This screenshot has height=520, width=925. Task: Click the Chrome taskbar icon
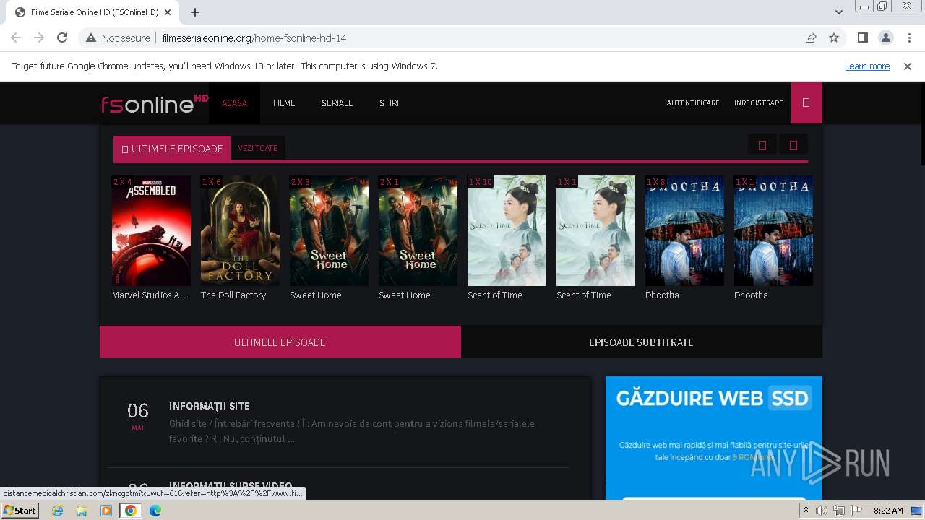(x=131, y=511)
